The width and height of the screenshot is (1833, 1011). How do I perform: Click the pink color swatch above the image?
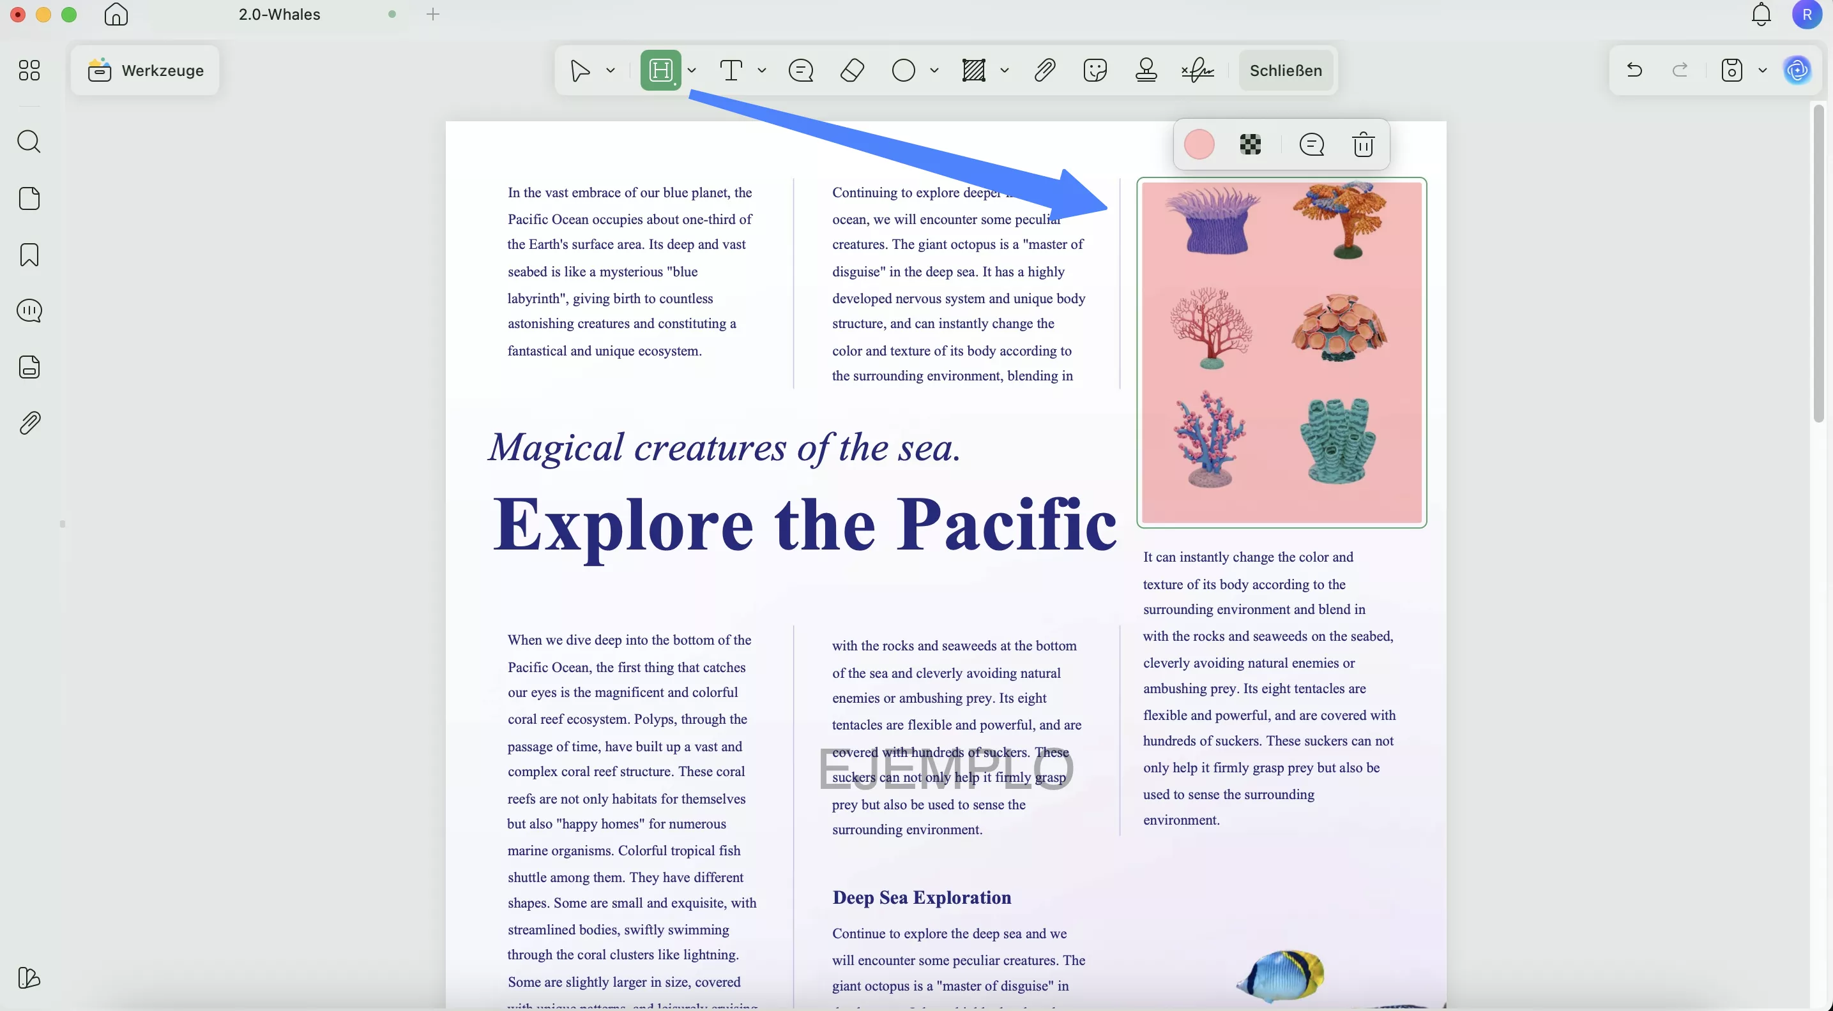(x=1199, y=144)
